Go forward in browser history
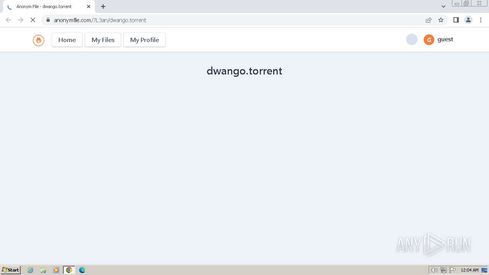This screenshot has height=275, width=489. tap(21, 20)
